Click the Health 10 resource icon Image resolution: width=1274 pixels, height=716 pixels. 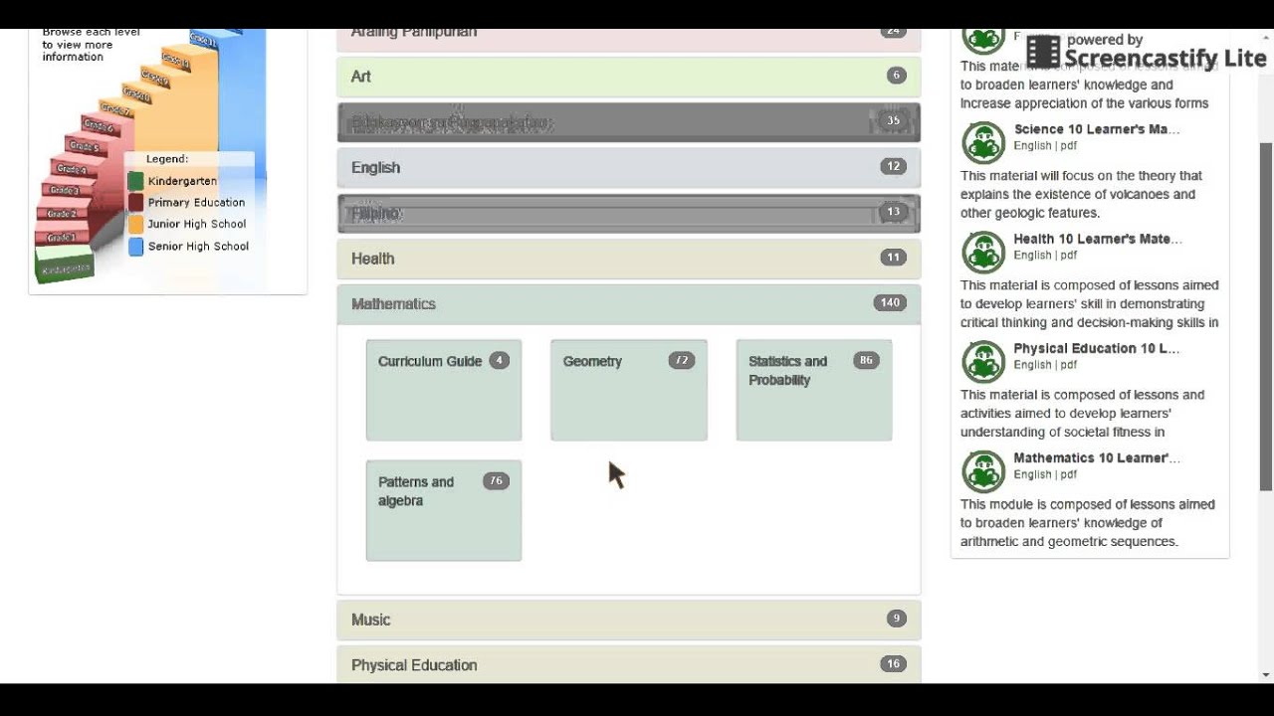pyautogui.click(x=983, y=253)
